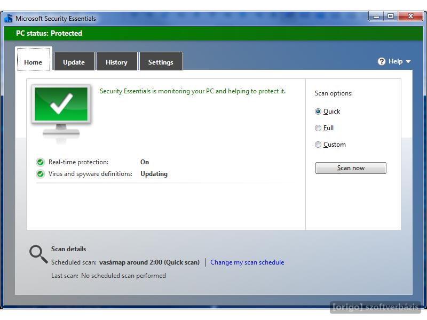427x320 pixels.
Task: Click the 'Real-time protection:' label
Action: tap(78, 162)
